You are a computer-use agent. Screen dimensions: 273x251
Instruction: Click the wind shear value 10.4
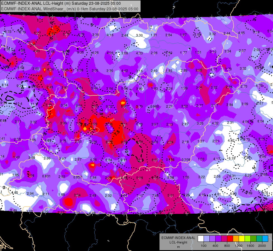pyautogui.click(x=19, y=104)
